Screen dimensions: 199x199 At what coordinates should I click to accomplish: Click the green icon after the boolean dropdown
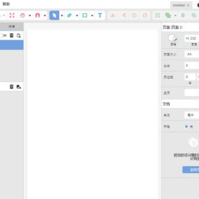[183, 15]
